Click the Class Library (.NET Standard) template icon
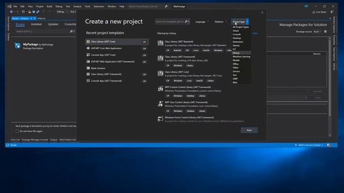 tap(160, 43)
